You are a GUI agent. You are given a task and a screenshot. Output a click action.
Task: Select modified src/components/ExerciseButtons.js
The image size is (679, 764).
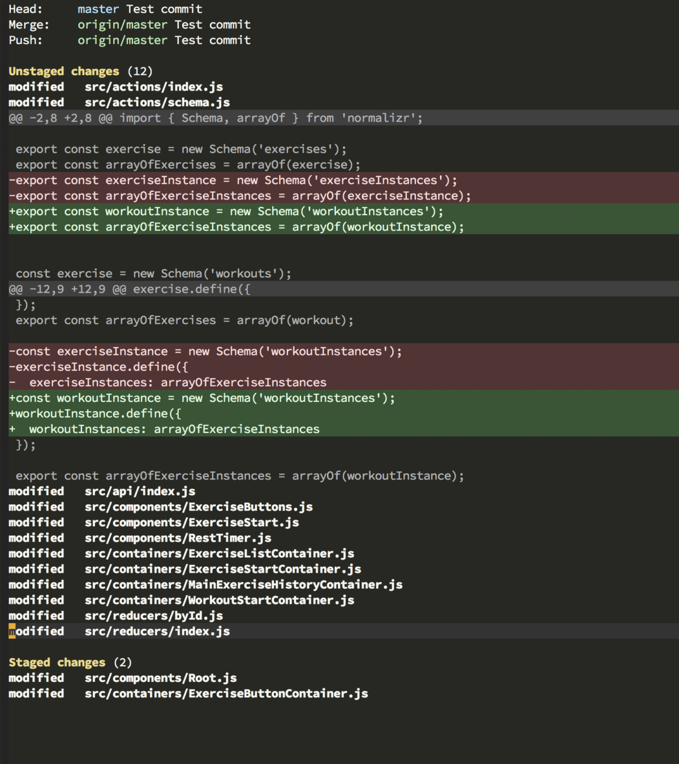pyautogui.click(x=198, y=507)
